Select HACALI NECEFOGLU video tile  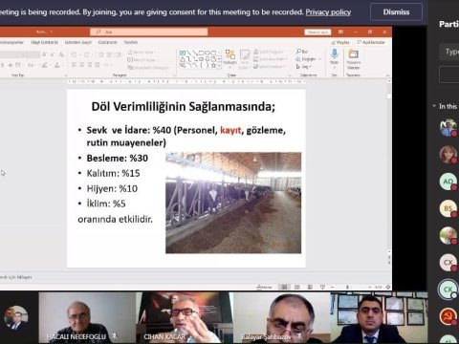[x=87, y=317]
